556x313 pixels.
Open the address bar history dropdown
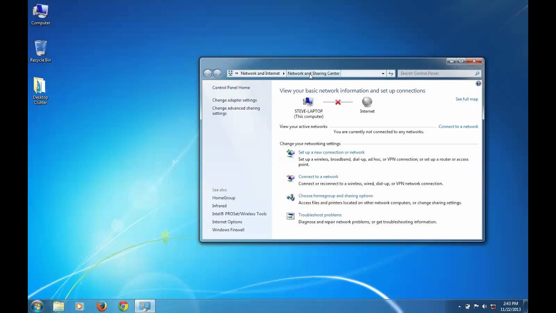383,73
